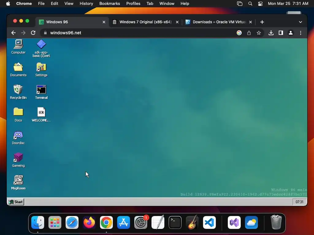Toggle the Chrome side panel icon
314x235 pixels.
click(x=281, y=33)
